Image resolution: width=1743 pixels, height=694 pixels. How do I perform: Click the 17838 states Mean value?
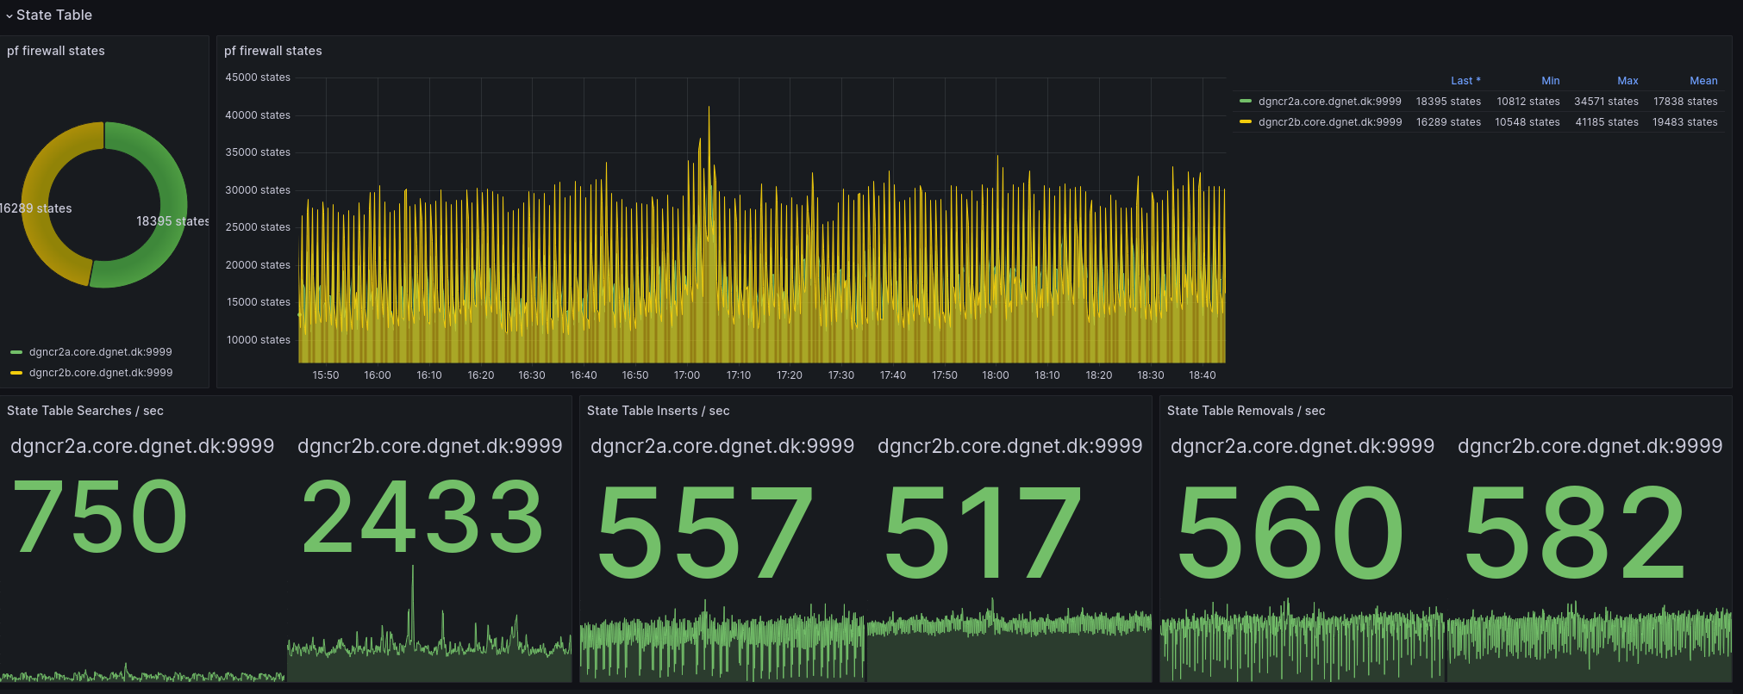(x=1685, y=102)
